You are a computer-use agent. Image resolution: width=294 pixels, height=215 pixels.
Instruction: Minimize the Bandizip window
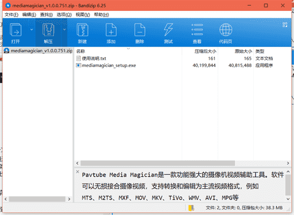pyautogui.click(x=249, y=6)
